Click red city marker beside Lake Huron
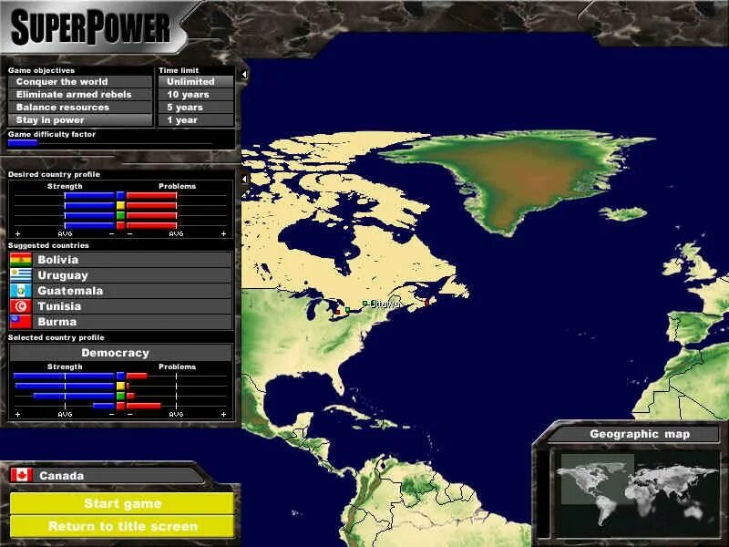 point(337,312)
